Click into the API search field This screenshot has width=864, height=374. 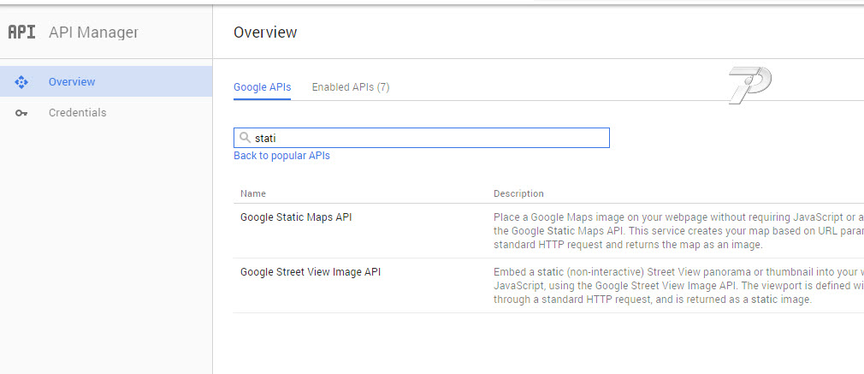tap(422, 138)
